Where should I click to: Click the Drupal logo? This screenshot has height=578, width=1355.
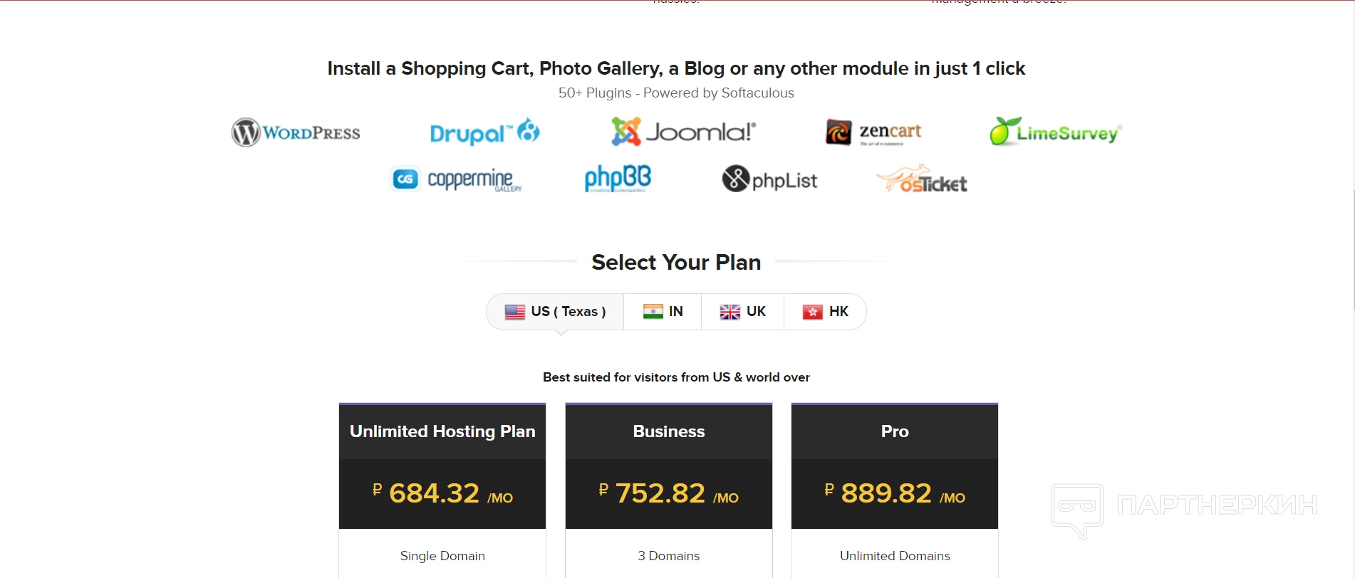[484, 132]
